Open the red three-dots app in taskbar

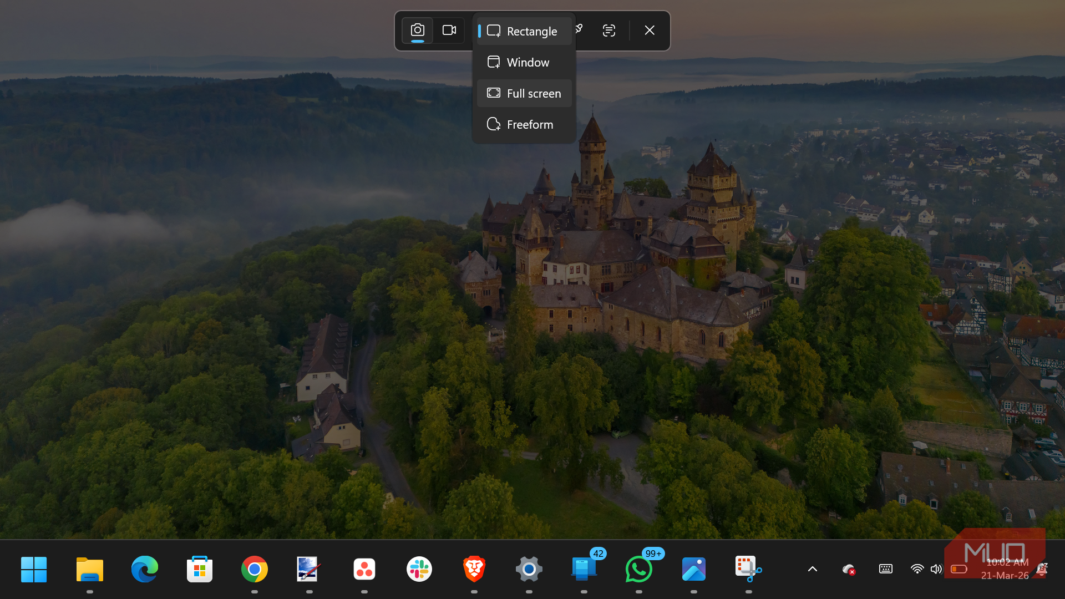click(364, 569)
